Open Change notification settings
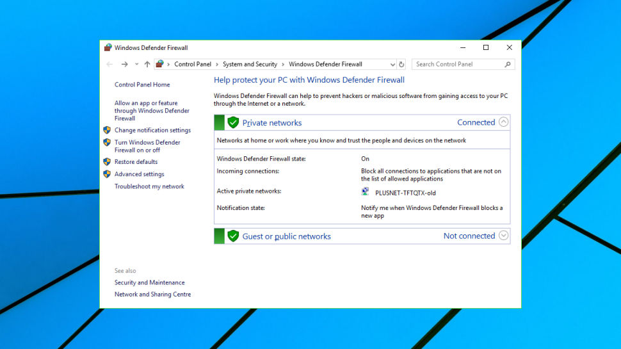The width and height of the screenshot is (621, 349). click(152, 130)
